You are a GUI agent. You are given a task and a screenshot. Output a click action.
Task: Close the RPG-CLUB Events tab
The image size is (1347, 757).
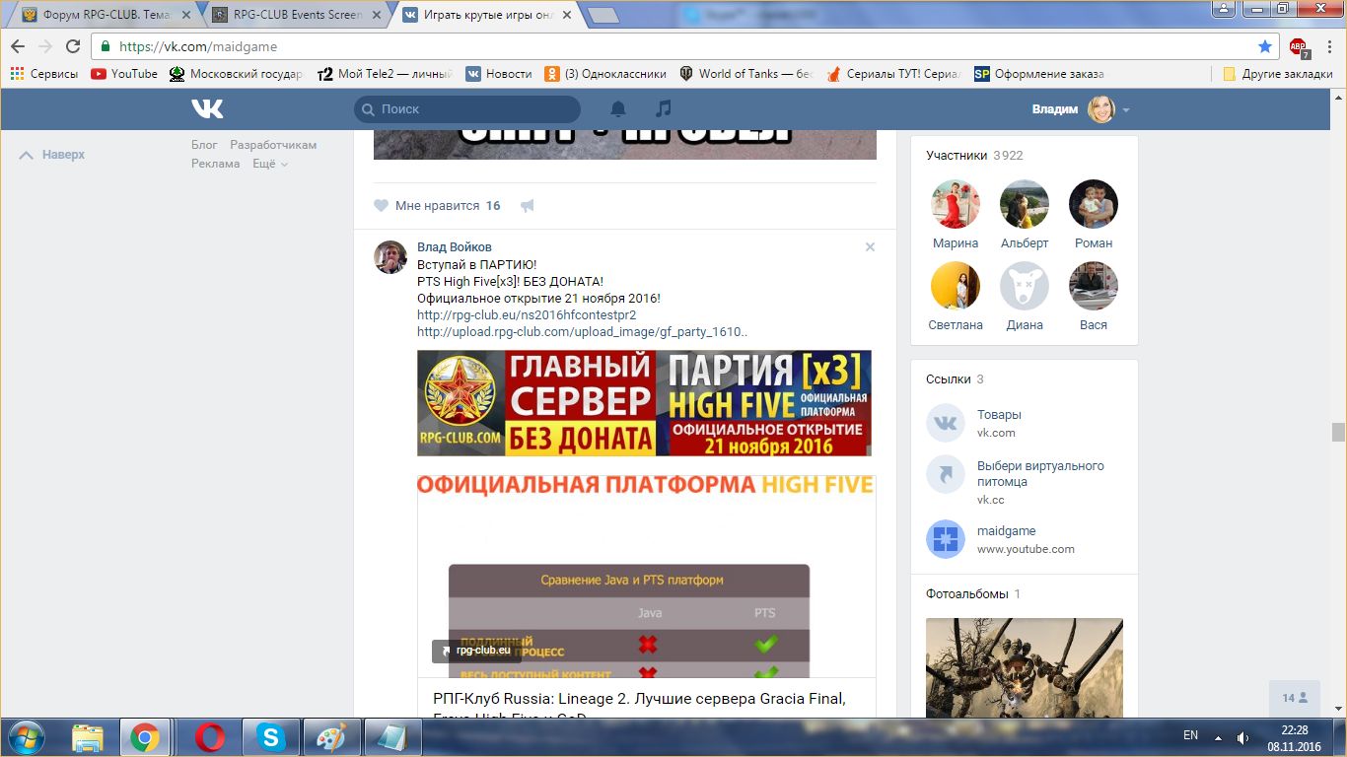[x=376, y=15]
